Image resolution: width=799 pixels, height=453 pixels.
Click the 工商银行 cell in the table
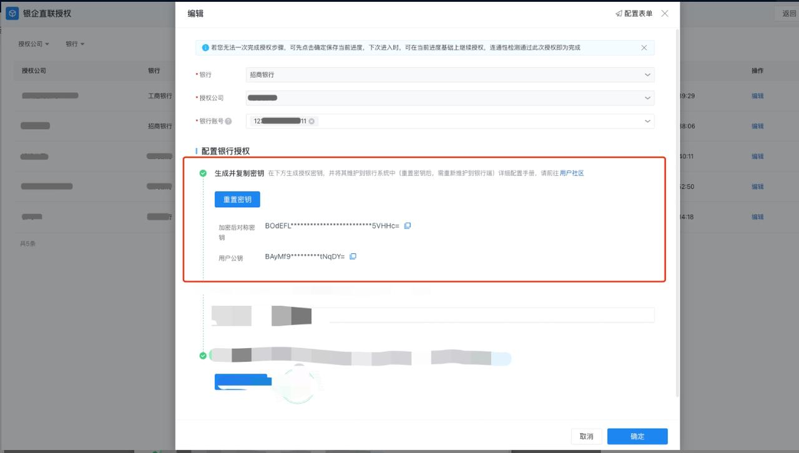click(160, 96)
